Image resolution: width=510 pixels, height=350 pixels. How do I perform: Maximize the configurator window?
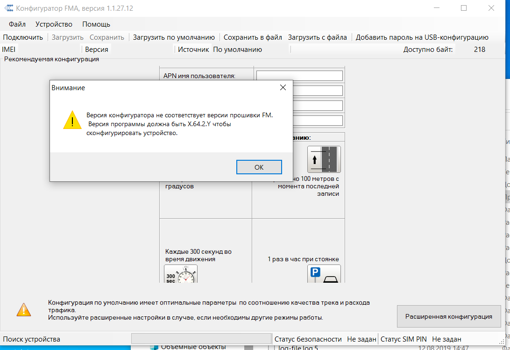[x=463, y=8]
